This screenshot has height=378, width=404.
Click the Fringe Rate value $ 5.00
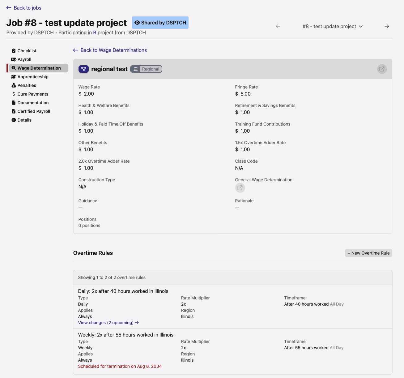pos(243,94)
